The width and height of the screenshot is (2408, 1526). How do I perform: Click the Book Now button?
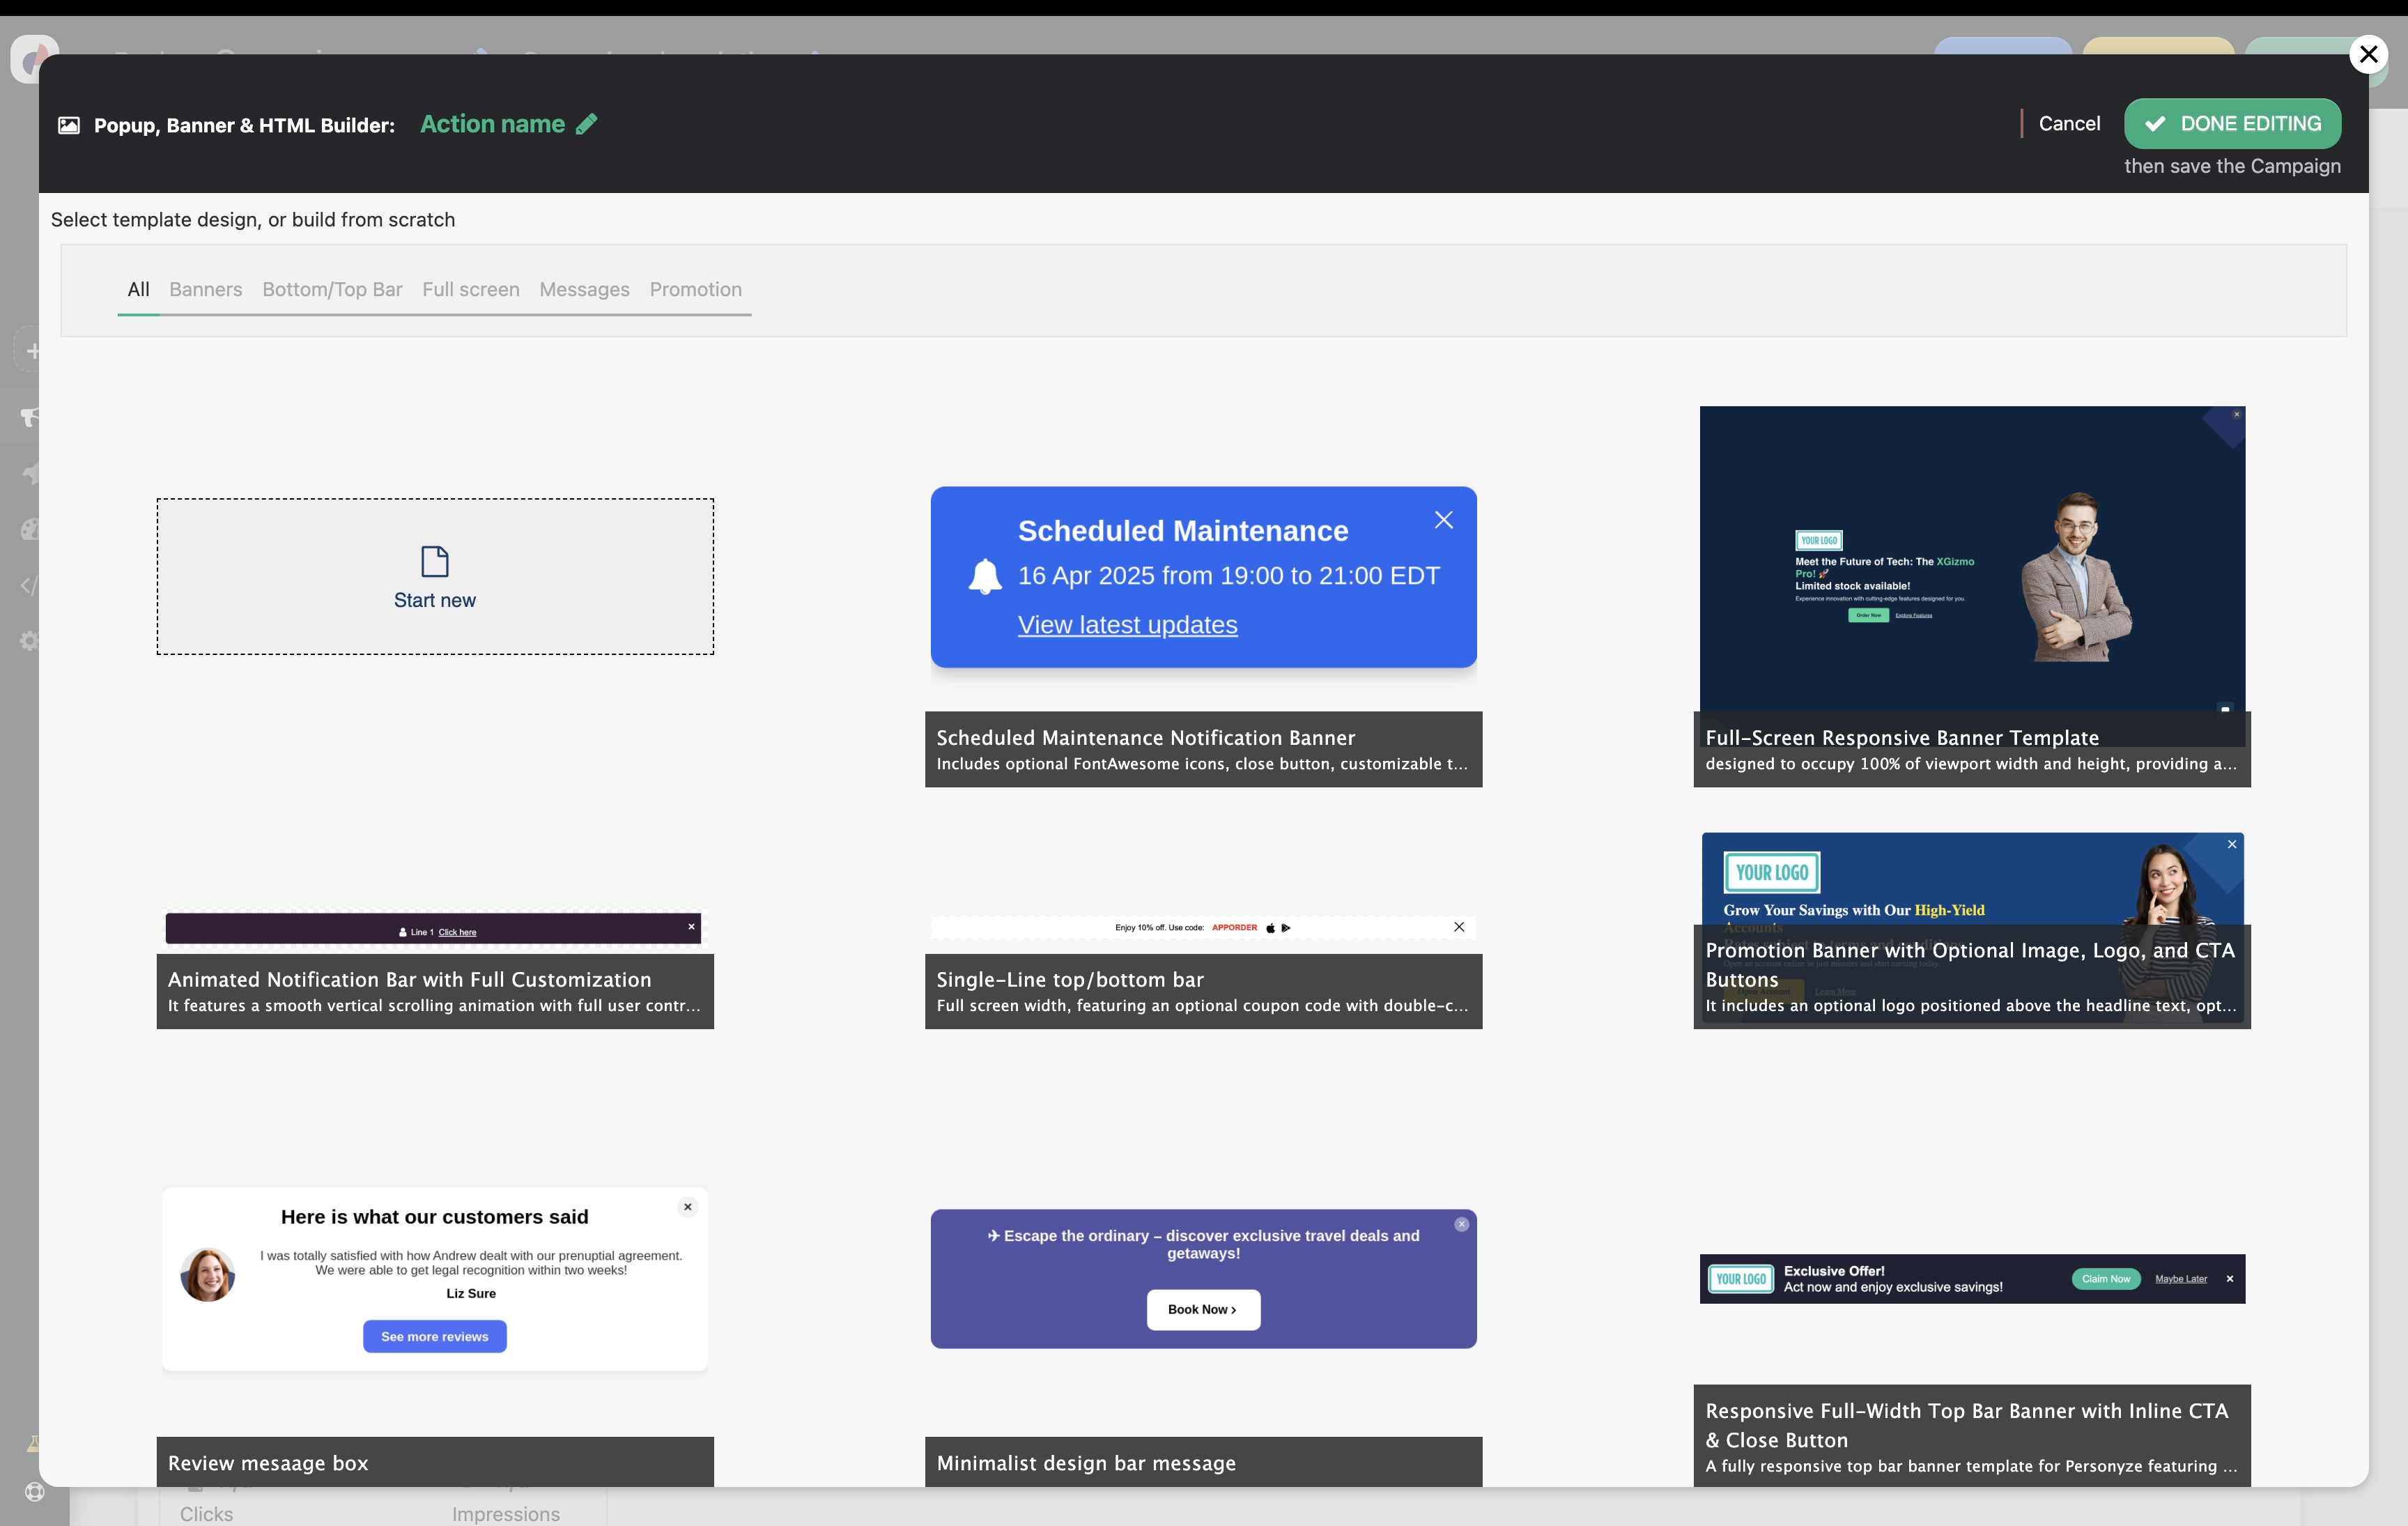coord(1203,1310)
